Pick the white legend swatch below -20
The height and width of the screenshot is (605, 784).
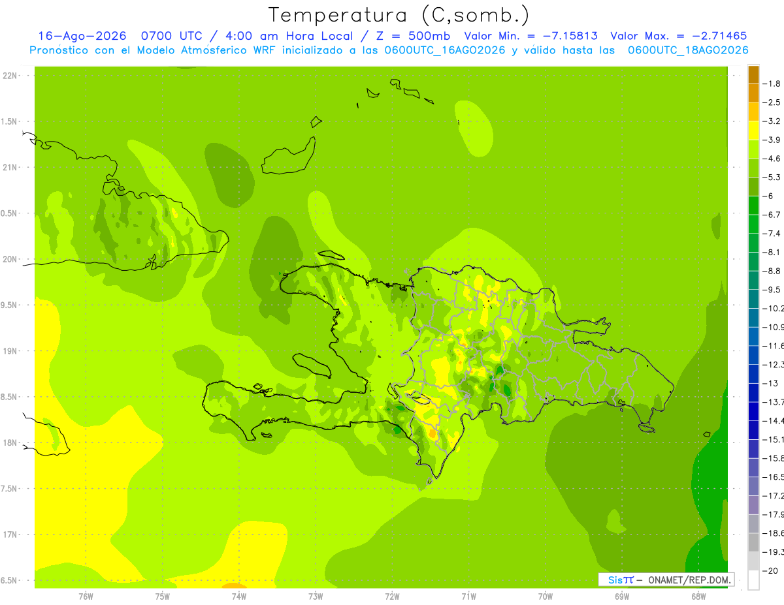(753, 580)
